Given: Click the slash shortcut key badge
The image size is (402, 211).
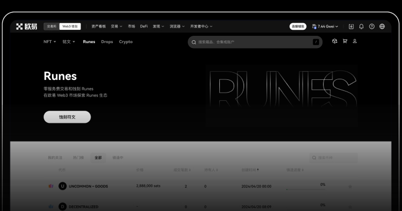Looking at the screenshot, I should [316, 42].
